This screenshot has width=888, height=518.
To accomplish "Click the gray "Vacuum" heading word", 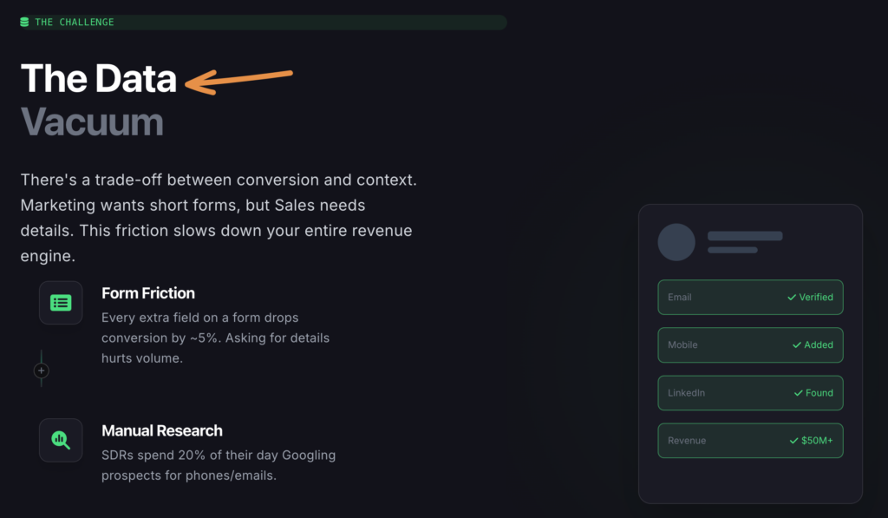I will (92, 121).
